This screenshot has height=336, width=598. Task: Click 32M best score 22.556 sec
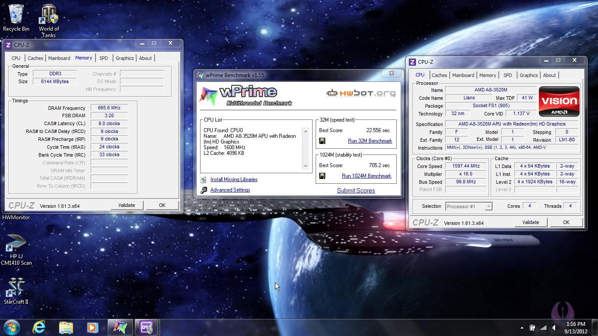(378, 130)
